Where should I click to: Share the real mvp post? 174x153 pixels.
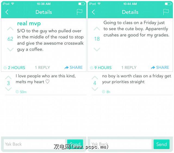click(74, 67)
